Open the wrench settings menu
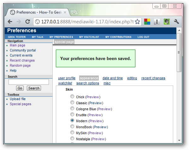 tap(176, 22)
